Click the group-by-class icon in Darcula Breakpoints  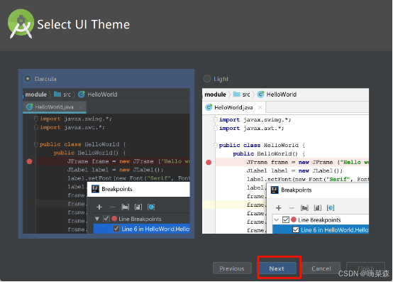(x=151, y=207)
